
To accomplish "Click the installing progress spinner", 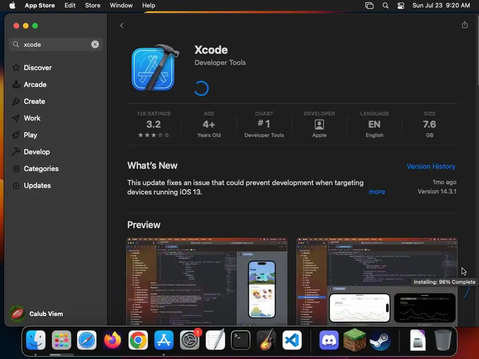I will pos(201,88).
